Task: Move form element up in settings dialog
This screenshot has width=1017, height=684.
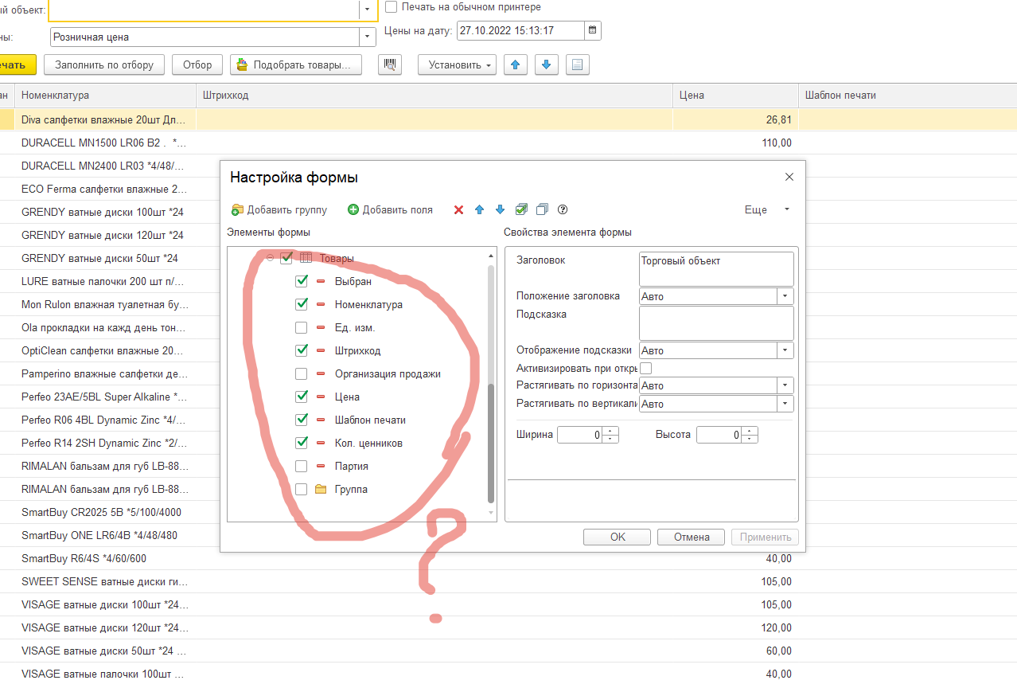Action: click(479, 209)
